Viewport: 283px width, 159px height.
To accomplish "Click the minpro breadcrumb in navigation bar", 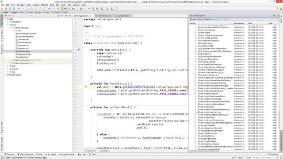I will click(55, 12).
